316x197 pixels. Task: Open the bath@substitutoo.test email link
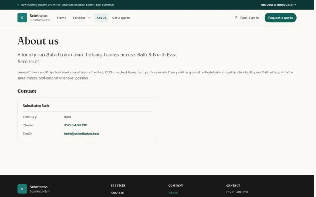(81, 134)
